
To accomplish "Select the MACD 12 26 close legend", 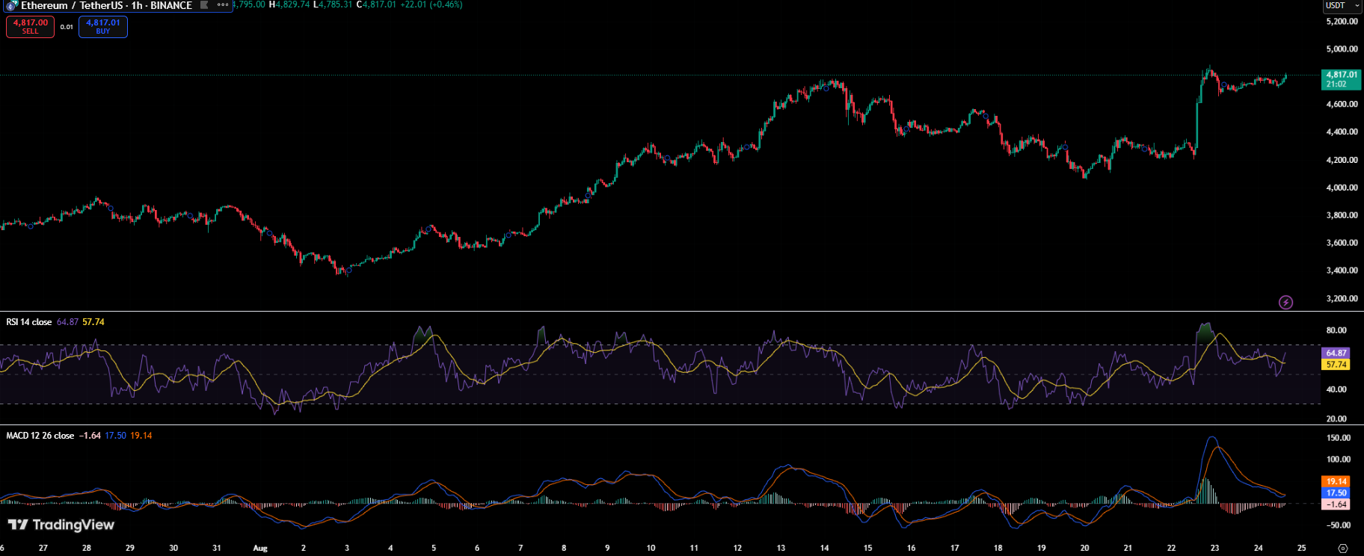I will tap(40, 436).
